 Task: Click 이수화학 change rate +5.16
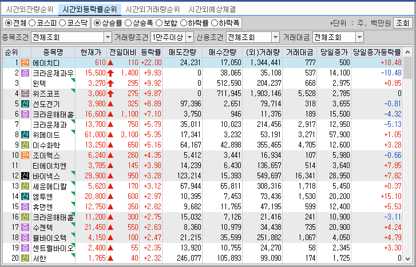pyautogui.click(x=152, y=145)
